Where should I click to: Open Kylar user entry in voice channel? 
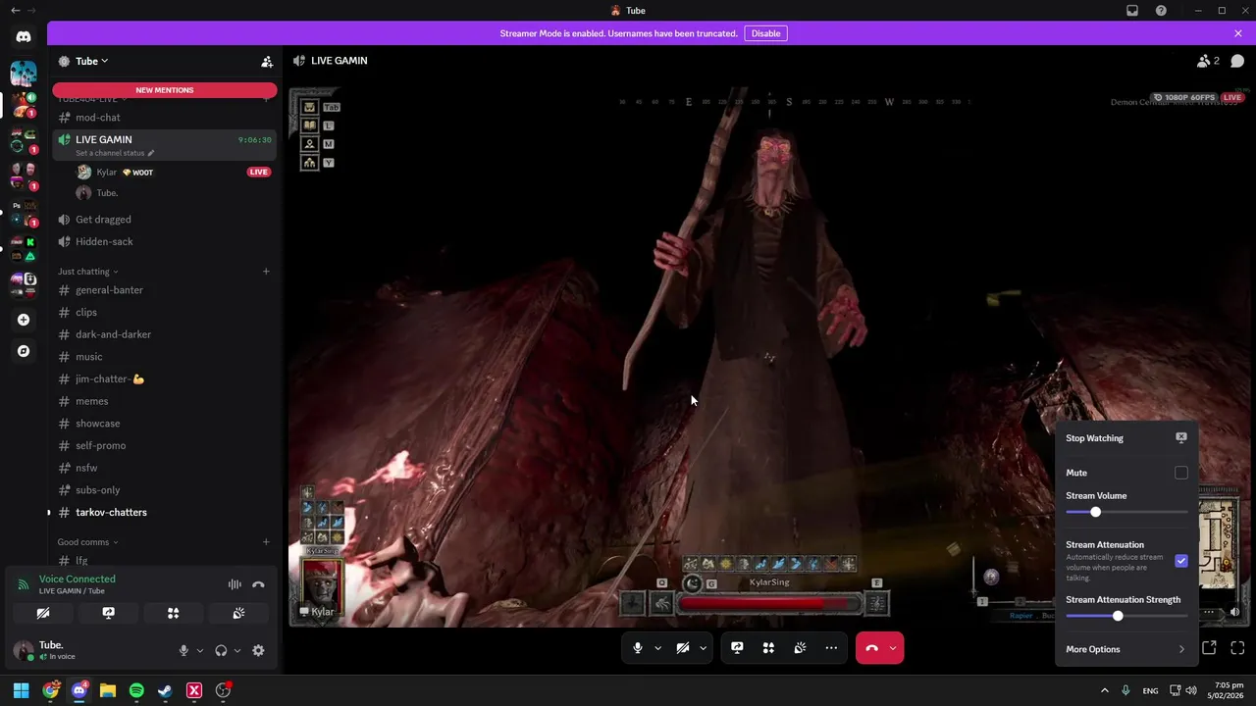click(173, 172)
